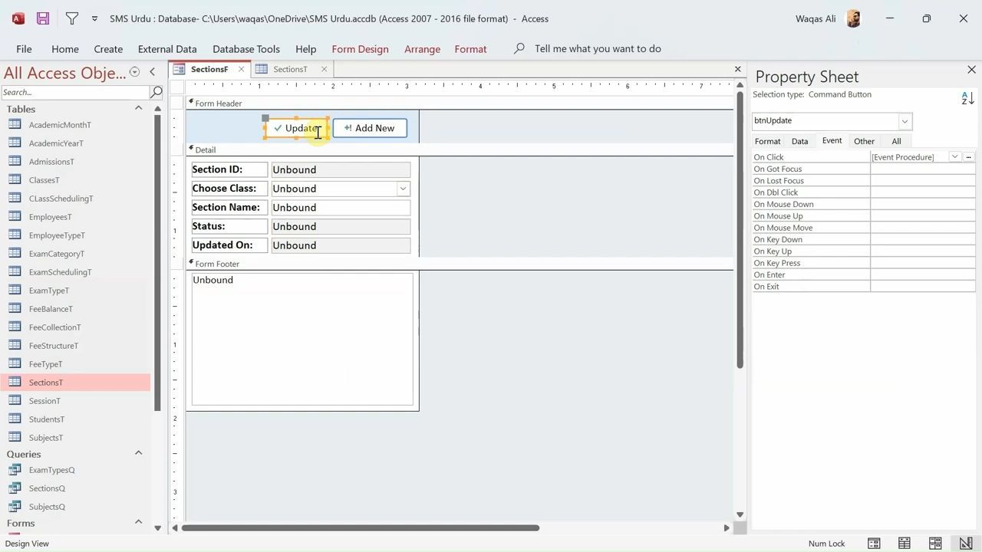
Task: Switch to the SectionsT document tab
Action: point(289,69)
